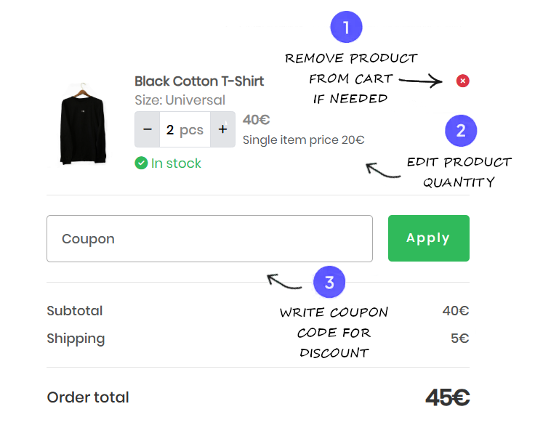Click the Single item price 20€ text
535x441 pixels.
pyautogui.click(x=303, y=139)
